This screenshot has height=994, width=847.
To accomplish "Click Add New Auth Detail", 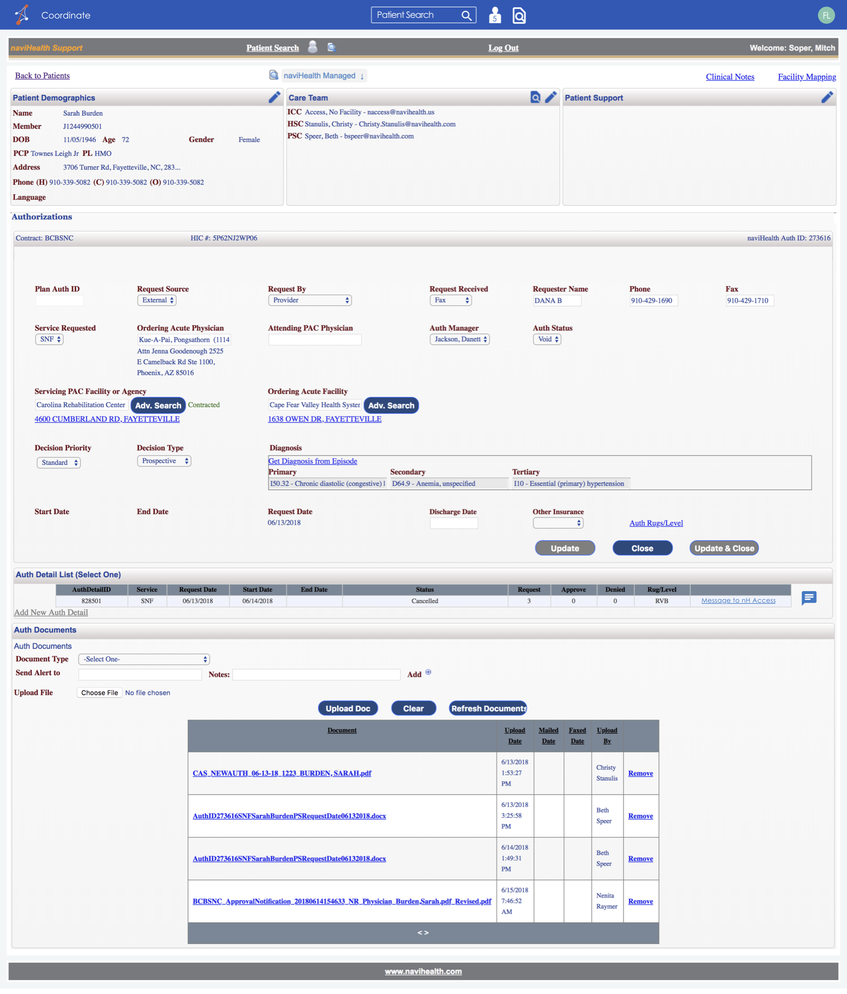I will click(51, 612).
